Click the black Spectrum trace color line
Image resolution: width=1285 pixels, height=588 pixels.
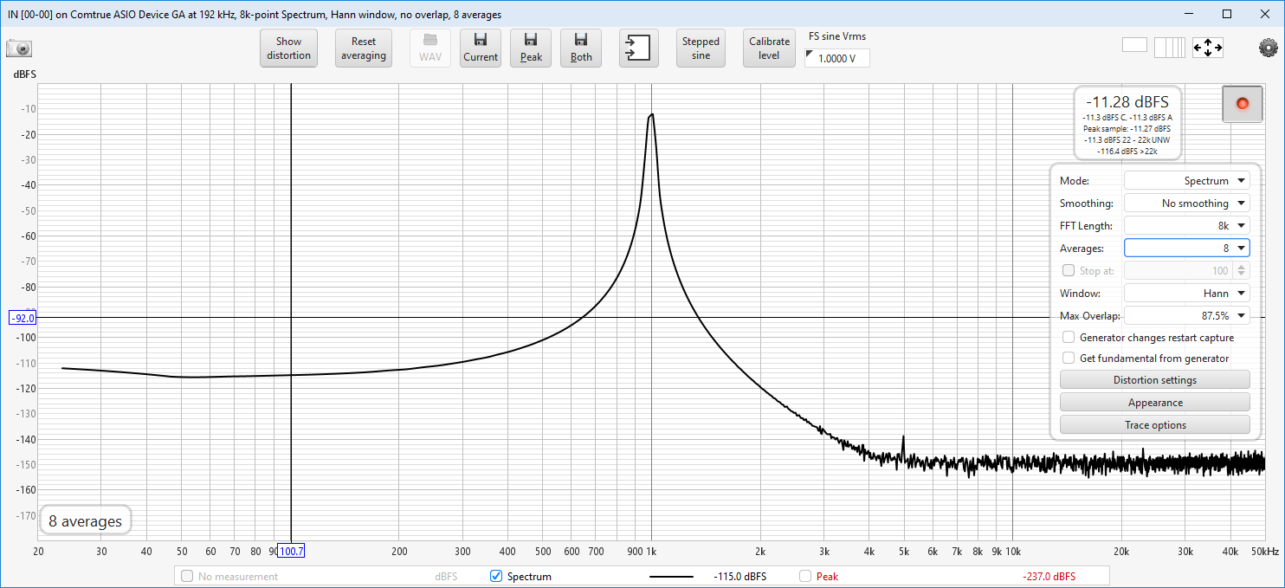tap(671, 577)
